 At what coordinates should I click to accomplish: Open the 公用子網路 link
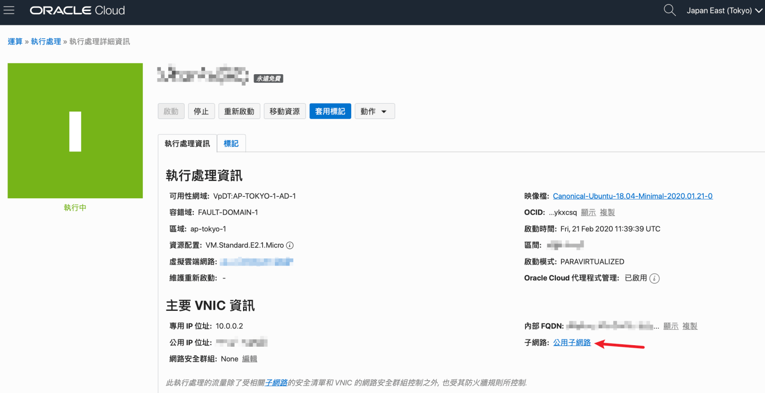pos(572,343)
